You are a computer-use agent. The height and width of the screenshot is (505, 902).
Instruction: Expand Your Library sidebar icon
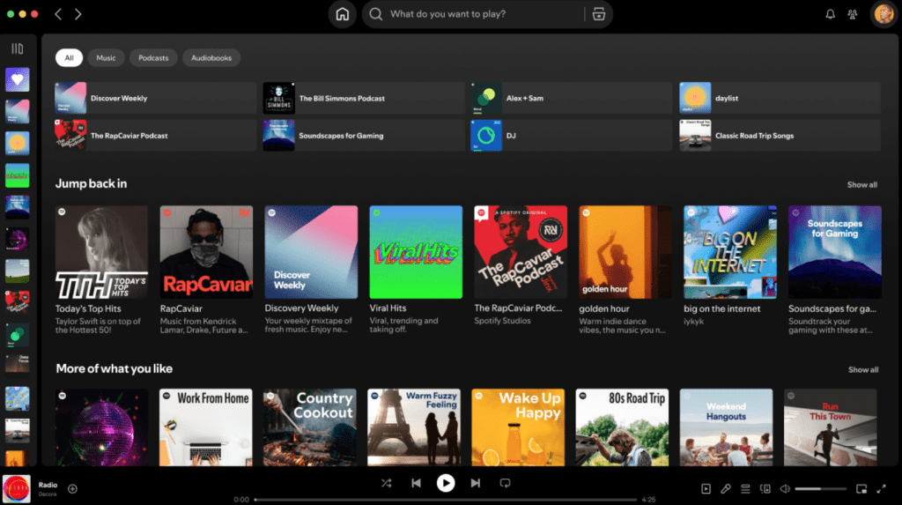[x=18, y=49]
